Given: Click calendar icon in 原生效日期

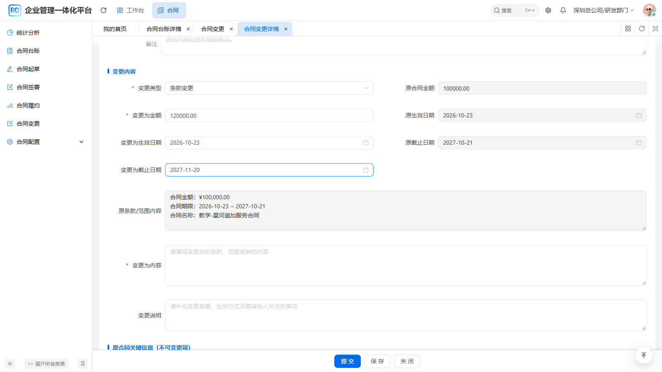Looking at the screenshot, I should coord(639,115).
